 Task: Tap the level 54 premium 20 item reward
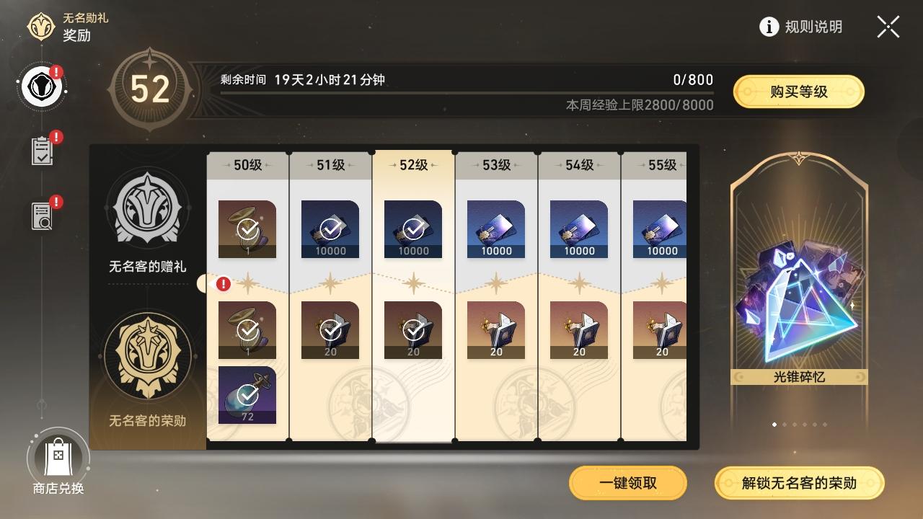coord(579,330)
